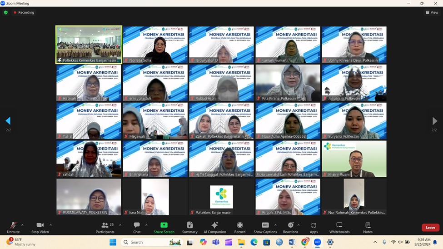Click the red Leave button
This screenshot has width=443, height=249.
pyautogui.click(x=430, y=228)
